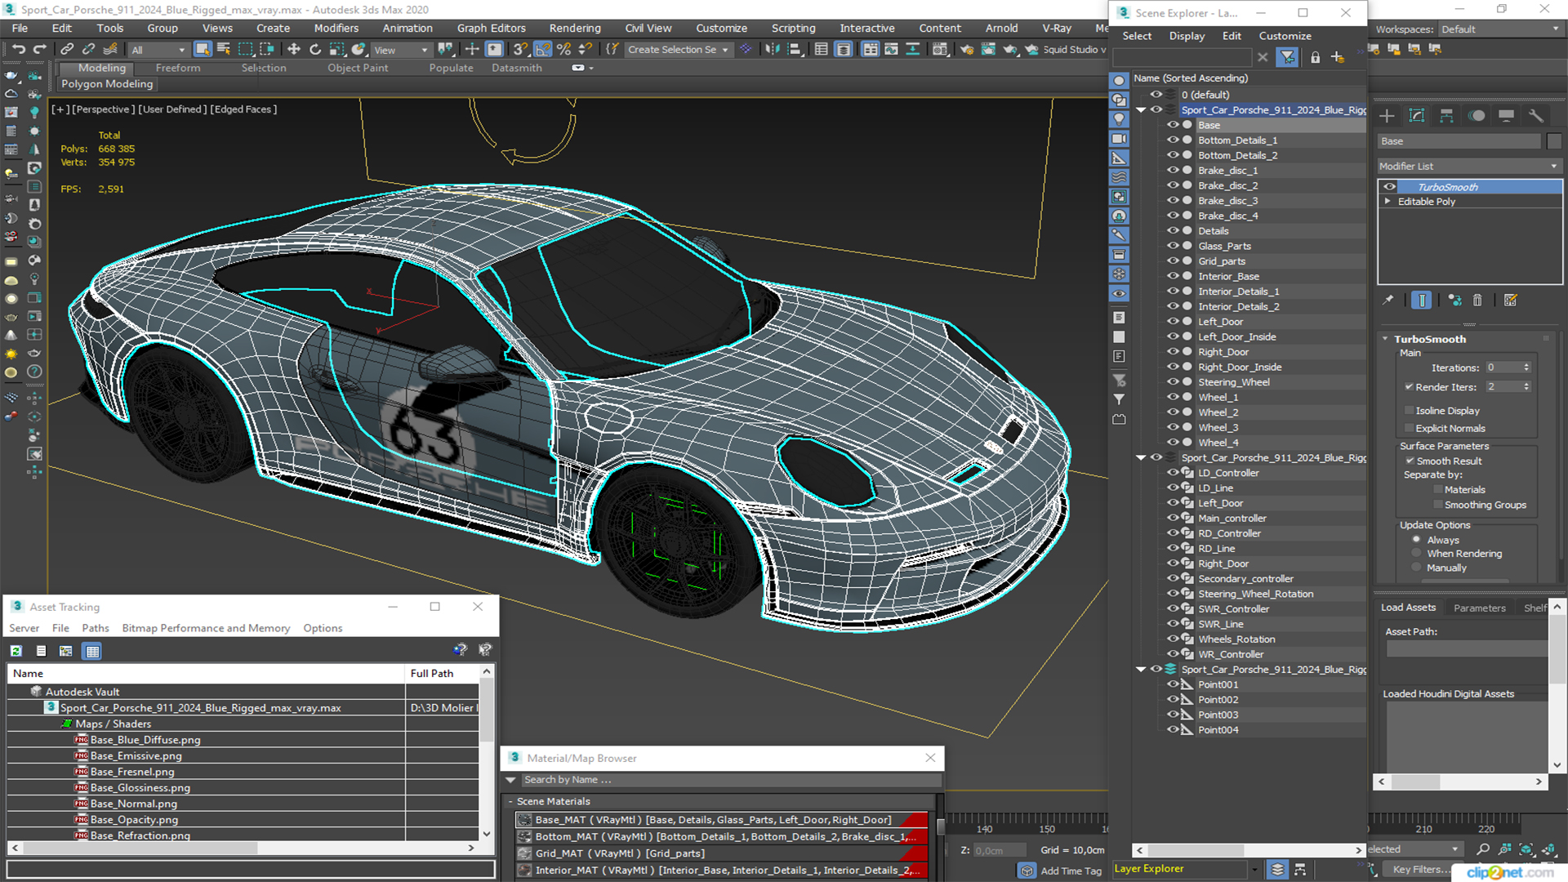Screen dimensions: 1568x882
Task: Click the Base object color swatch
Action: [1553, 141]
